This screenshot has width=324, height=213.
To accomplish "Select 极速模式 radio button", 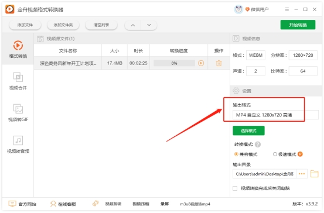I will click(275, 154).
